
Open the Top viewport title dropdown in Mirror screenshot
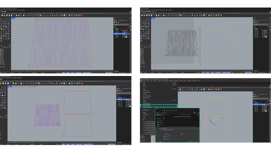click(153, 18)
